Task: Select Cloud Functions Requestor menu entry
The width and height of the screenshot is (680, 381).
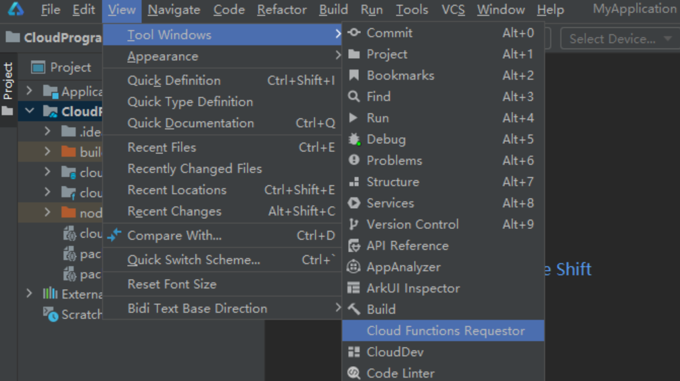Action: (x=445, y=331)
